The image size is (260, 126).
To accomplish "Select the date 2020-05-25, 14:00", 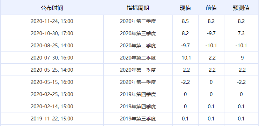I will point(52,70).
